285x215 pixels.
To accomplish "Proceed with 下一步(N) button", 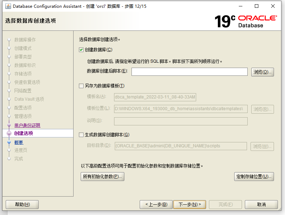I will 189,204.
